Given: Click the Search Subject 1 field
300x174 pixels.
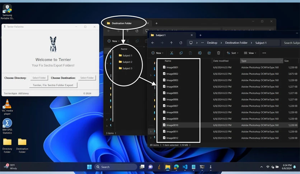Looking at the screenshot, I should click(290, 43).
